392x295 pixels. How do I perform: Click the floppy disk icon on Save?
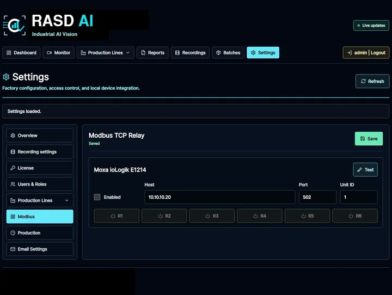pos(363,138)
